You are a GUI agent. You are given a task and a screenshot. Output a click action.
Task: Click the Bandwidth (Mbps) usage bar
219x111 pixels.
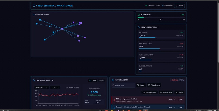tap(161, 49)
